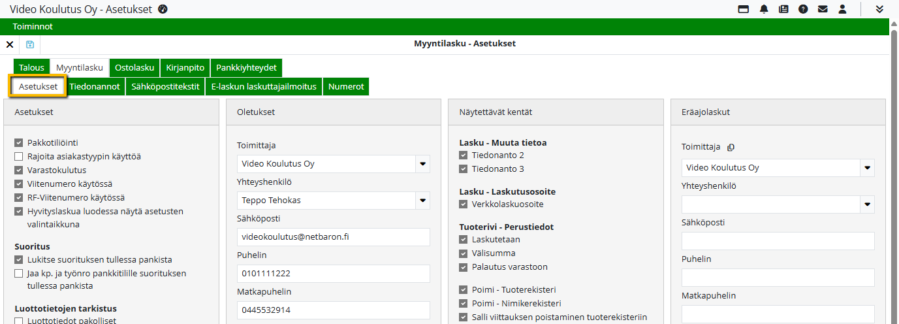Image resolution: width=899 pixels, height=324 pixels.
Task: Click the window panel icon in header
Action: pos(743,9)
